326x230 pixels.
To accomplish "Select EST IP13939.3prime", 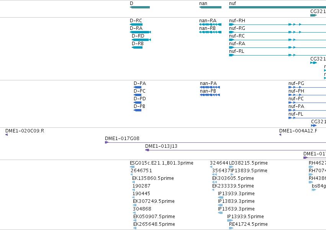I will (x=221, y=197).
